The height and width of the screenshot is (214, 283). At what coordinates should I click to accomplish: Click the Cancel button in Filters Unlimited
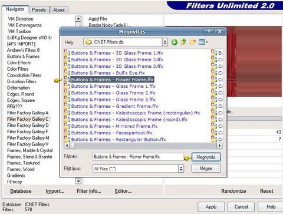(x=241, y=207)
